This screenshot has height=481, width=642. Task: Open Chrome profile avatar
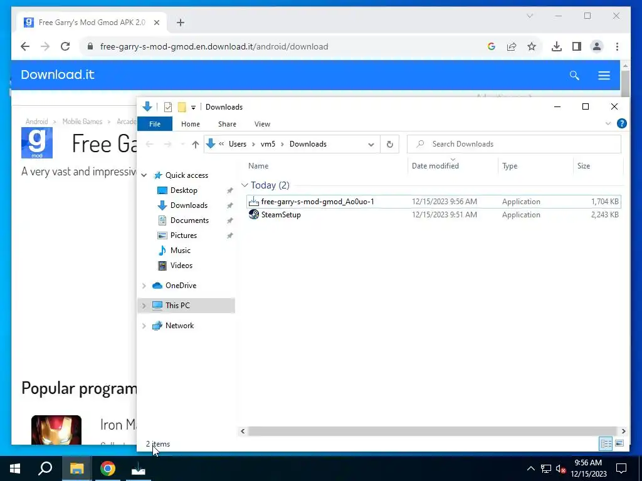(597, 46)
